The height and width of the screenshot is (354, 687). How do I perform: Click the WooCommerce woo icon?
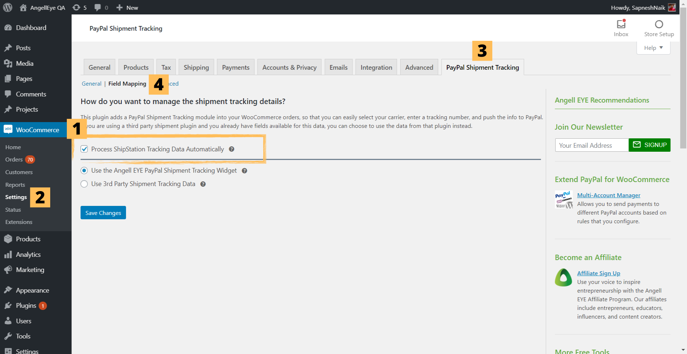[x=8, y=129]
